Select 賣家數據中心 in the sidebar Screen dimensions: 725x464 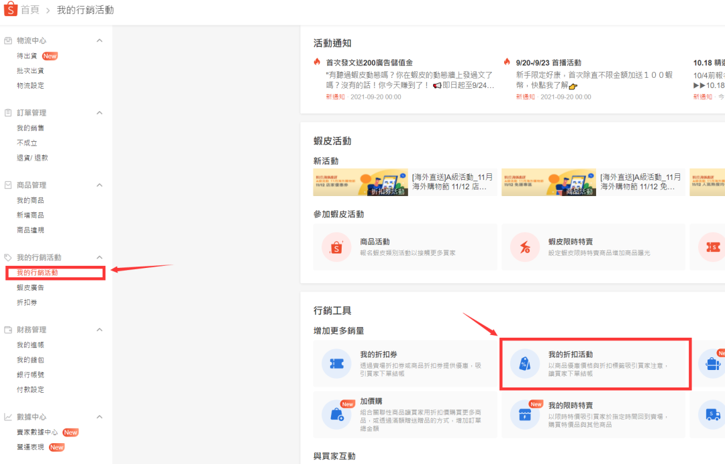pyautogui.click(x=39, y=432)
